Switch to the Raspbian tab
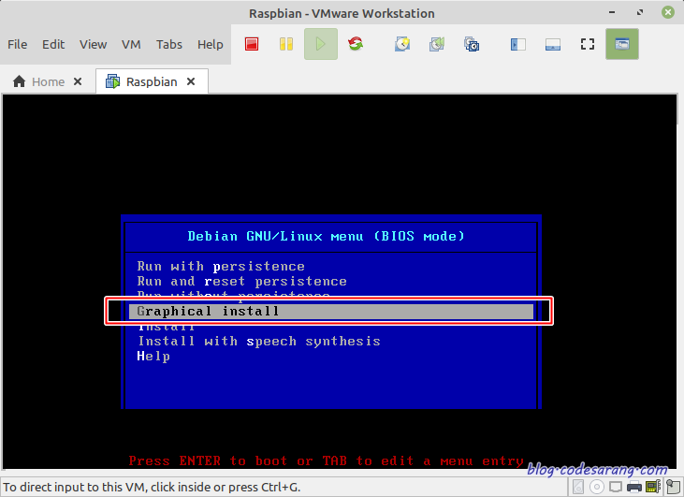The height and width of the screenshot is (497, 684). 152,81
